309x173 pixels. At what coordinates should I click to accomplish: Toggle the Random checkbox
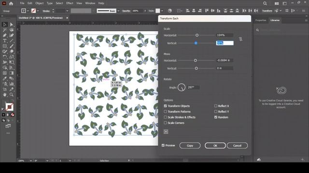pos(216,117)
